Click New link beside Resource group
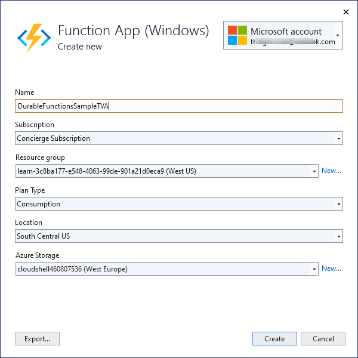The height and width of the screenshot is (358, 358). click(x=331, y=171)
